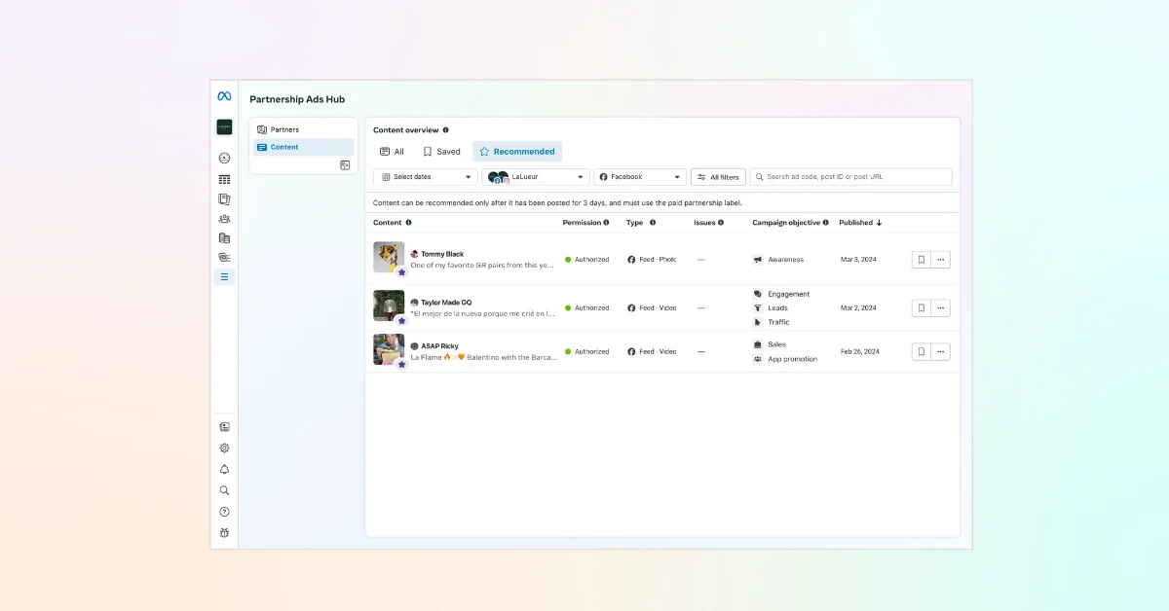Viewport: 1169px width, 611px height.
Task: Open the billing pages icon in sidebar
Action: point(224,237)
